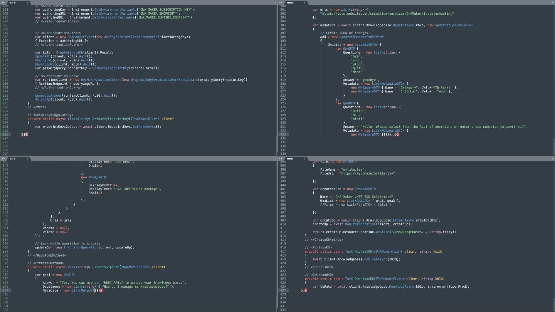This screenshot has width=555, height=312.
Task: Click the 'Update = null' line
Action: [56, 228]
